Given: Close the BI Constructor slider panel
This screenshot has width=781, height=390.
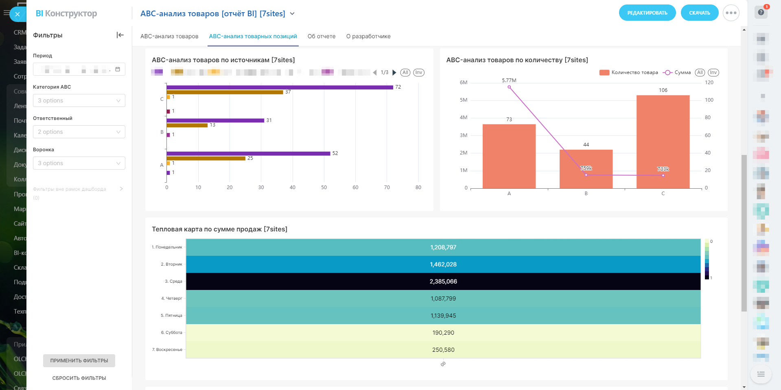Looking at the screenshot, I should tap(17, 14).
